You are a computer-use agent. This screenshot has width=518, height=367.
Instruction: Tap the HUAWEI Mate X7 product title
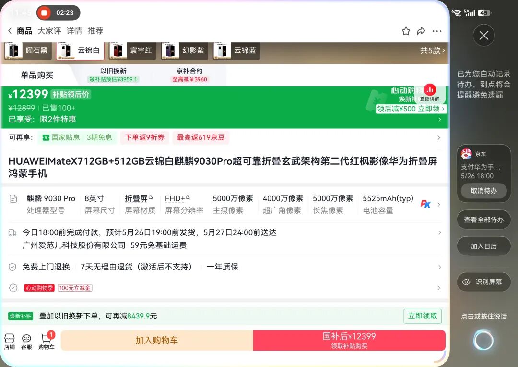click(x=223, y=167)
